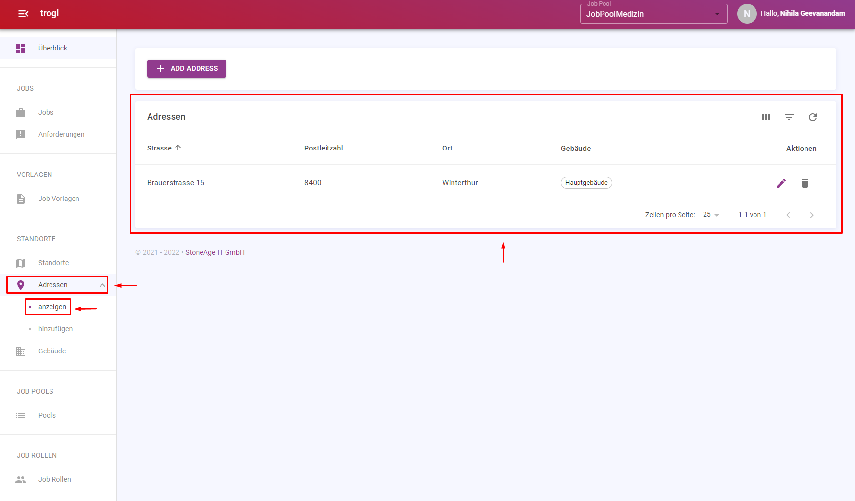Open Pools in the sidebar
855x501 pixels.
click(58, 415)
